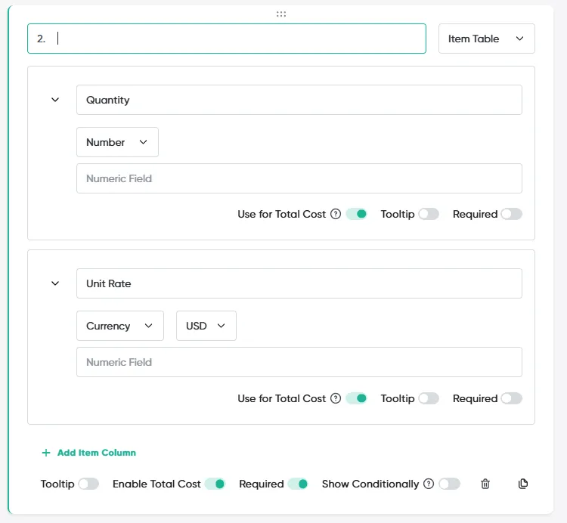This screenshot has width=567, height=523.
Task: Open help icon beside Unit Rate's Use for Total Cost
Action: [x=336, y=398]
